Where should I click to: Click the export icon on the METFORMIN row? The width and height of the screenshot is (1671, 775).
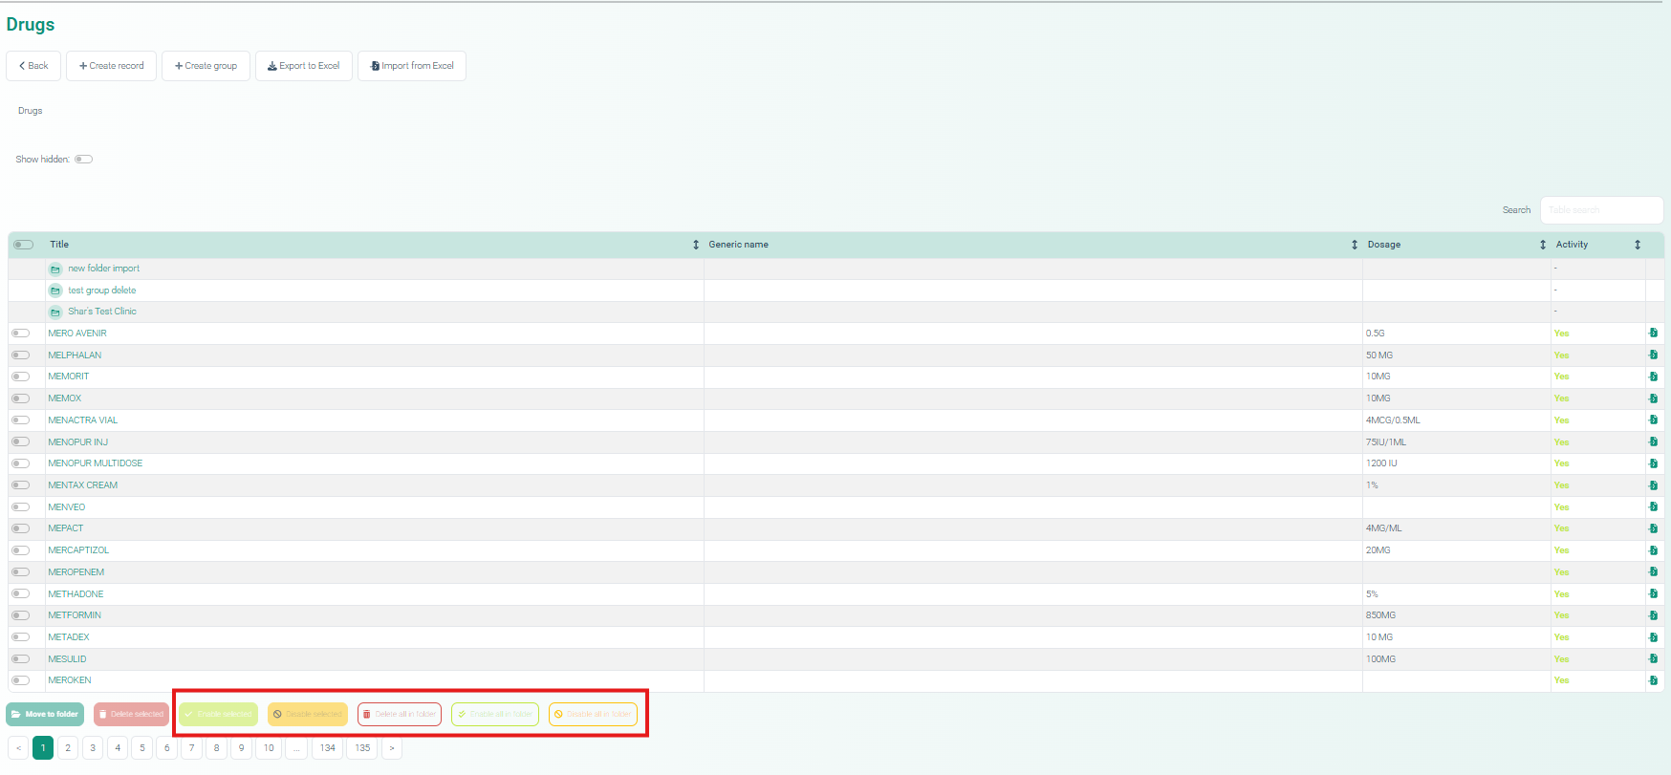click(x=1653, y=615)
